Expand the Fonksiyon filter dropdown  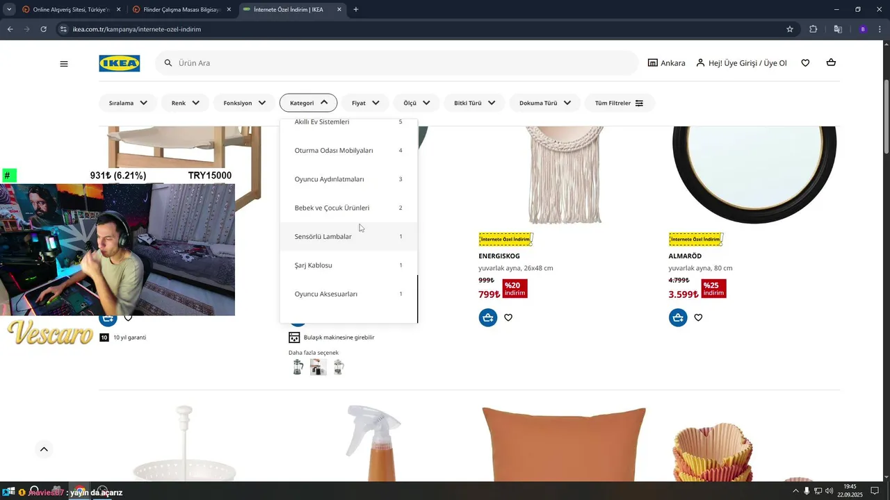tap(245, 103)
